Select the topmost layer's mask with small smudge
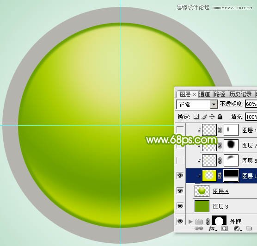Screen dimensions: 257x246 point(231,130)
